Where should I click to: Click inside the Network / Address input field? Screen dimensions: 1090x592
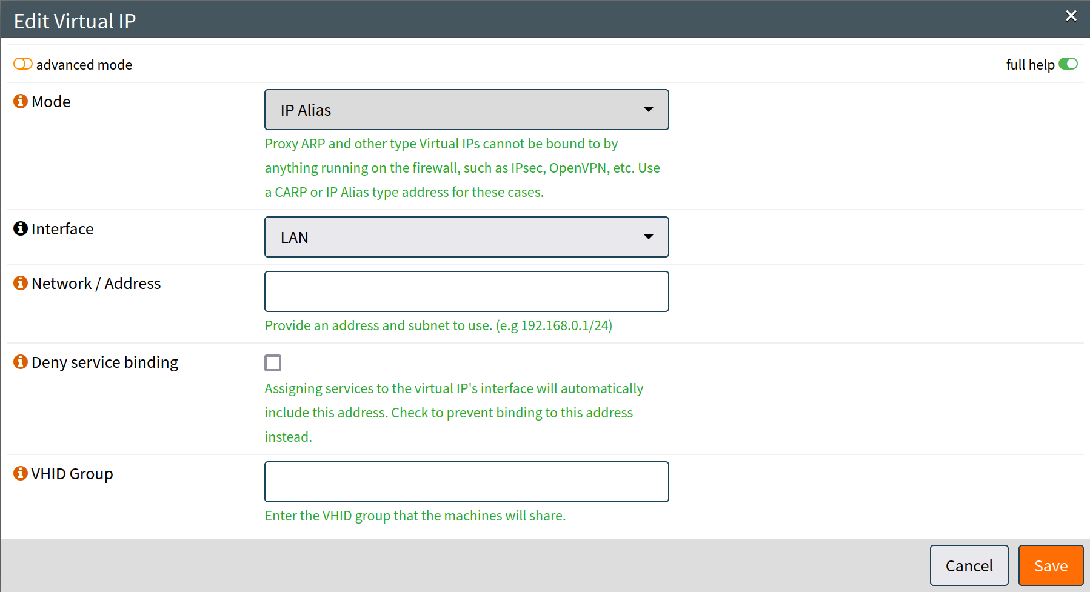[466, 291]
